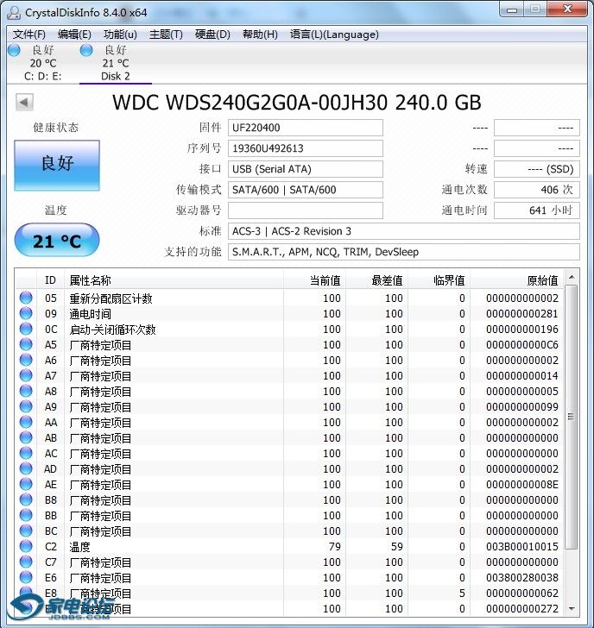Screen dimensions: 594x628
Task: Click blue status orb for attribute AC
Action: [x=26, y=453]
